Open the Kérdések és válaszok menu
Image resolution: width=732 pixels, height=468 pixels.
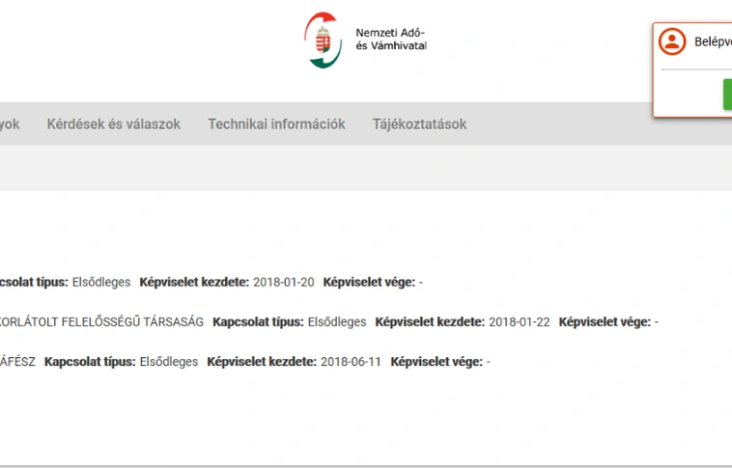pos(113,124)
